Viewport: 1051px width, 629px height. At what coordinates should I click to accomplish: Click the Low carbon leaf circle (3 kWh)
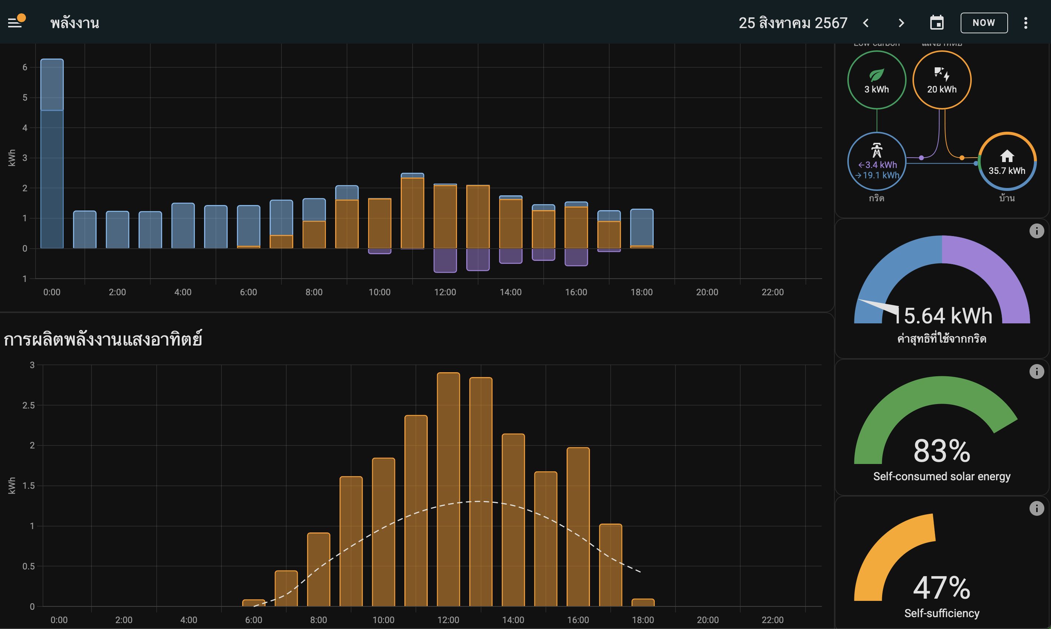point(876,80)
